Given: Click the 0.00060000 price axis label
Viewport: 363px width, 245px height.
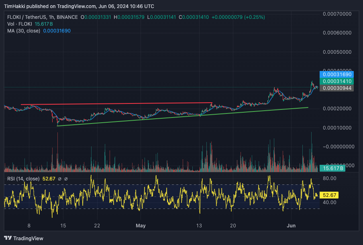Looking at the screenshot, I should (x=337, y=33).
